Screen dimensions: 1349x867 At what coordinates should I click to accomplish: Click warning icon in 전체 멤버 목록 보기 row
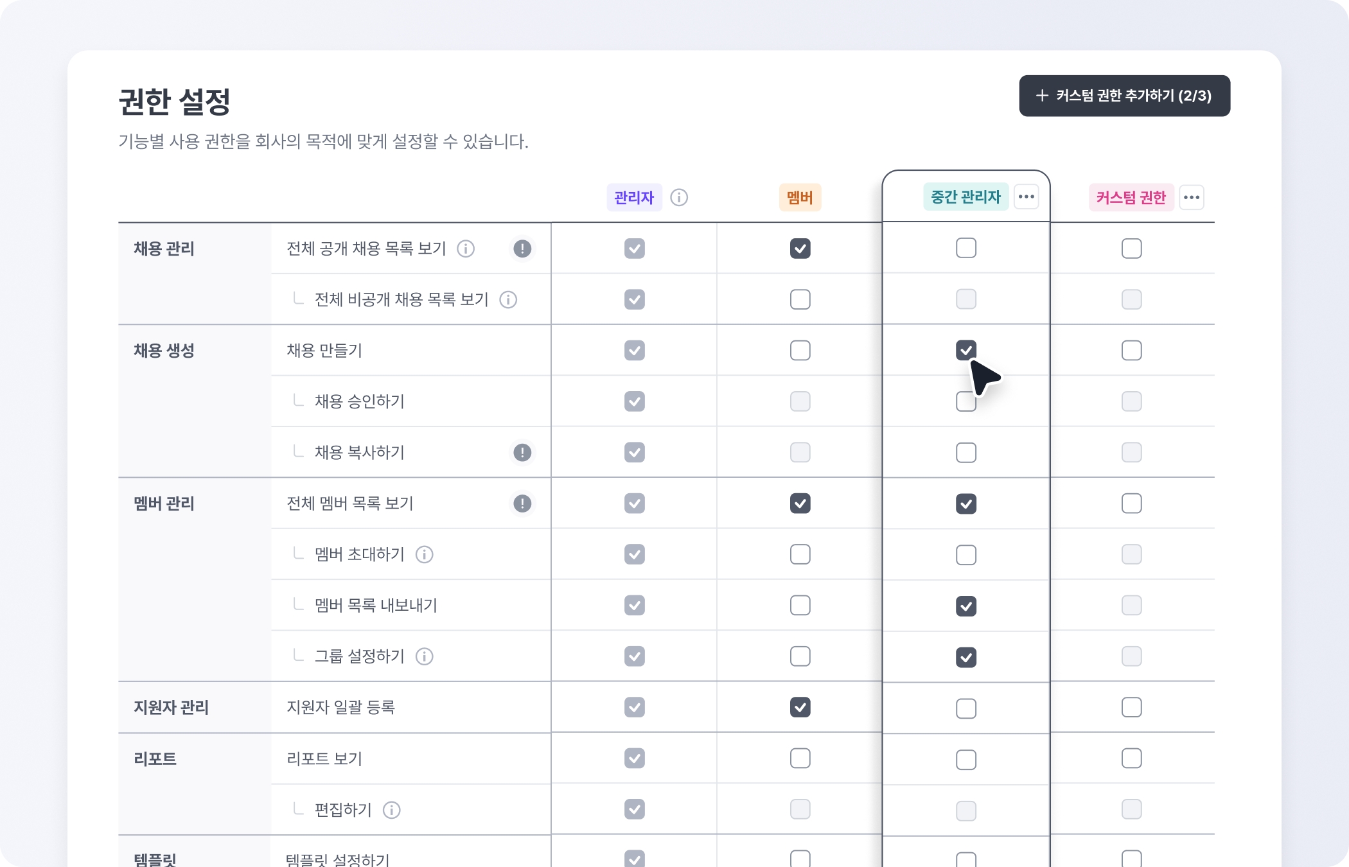click(522, 504)
